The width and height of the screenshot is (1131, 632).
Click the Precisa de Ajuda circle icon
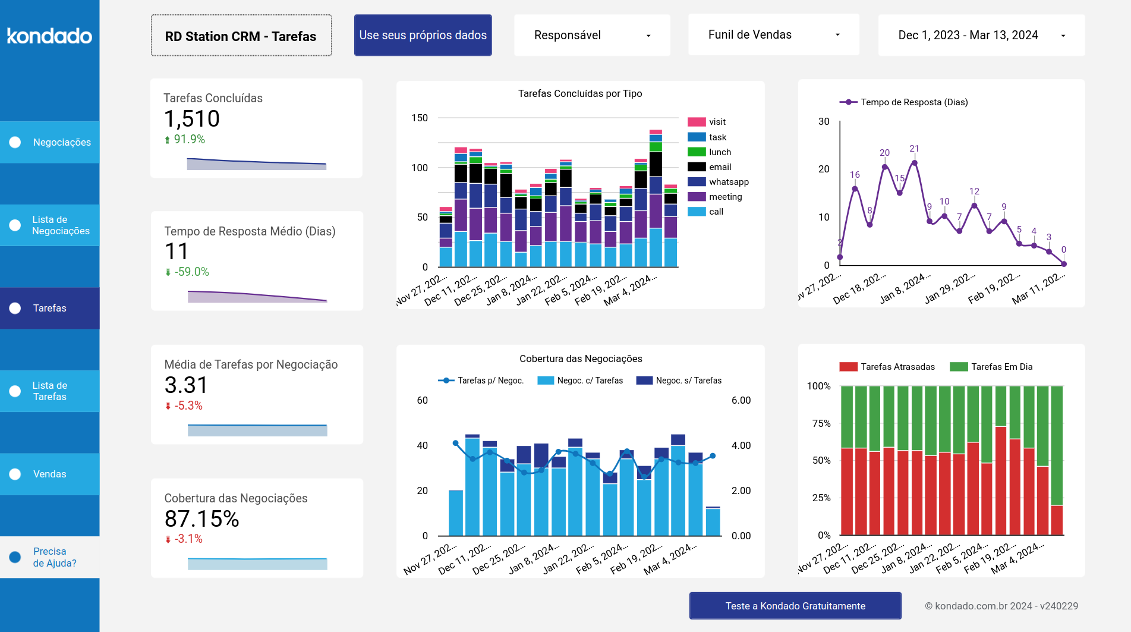coord(14,556)
